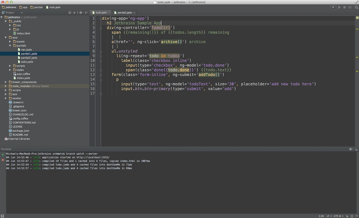Click jetbrains breadcrumb in navigation bar
The width and height of the screenshot is (359, 218).
(9, 7)
